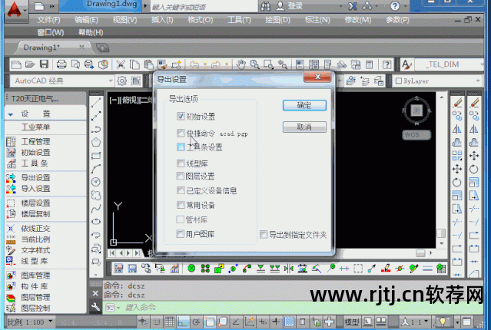Check the 常用设备 checkbox
491x330 pixels.
tap(181, 205)
